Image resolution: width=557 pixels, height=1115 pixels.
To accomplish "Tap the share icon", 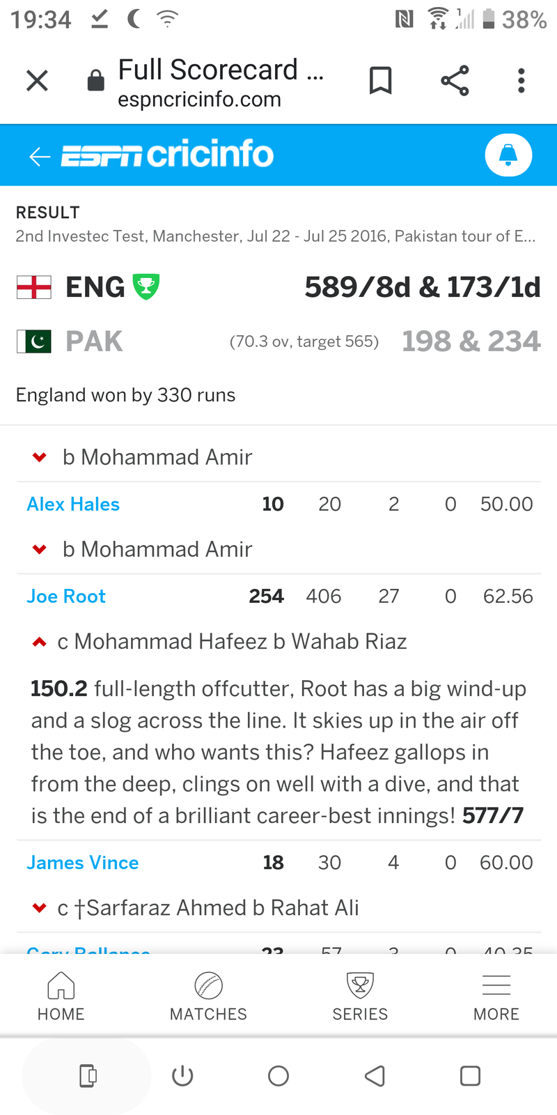I will pos(455,81).
